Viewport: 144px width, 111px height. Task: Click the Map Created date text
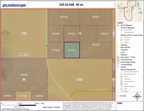51,107
